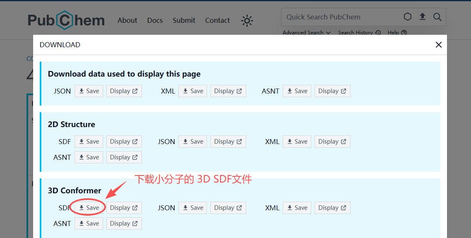This screenshot has width=471, height=238.
Task: Click the upload file icon in search bar
Action: click(x=422, y=17)
